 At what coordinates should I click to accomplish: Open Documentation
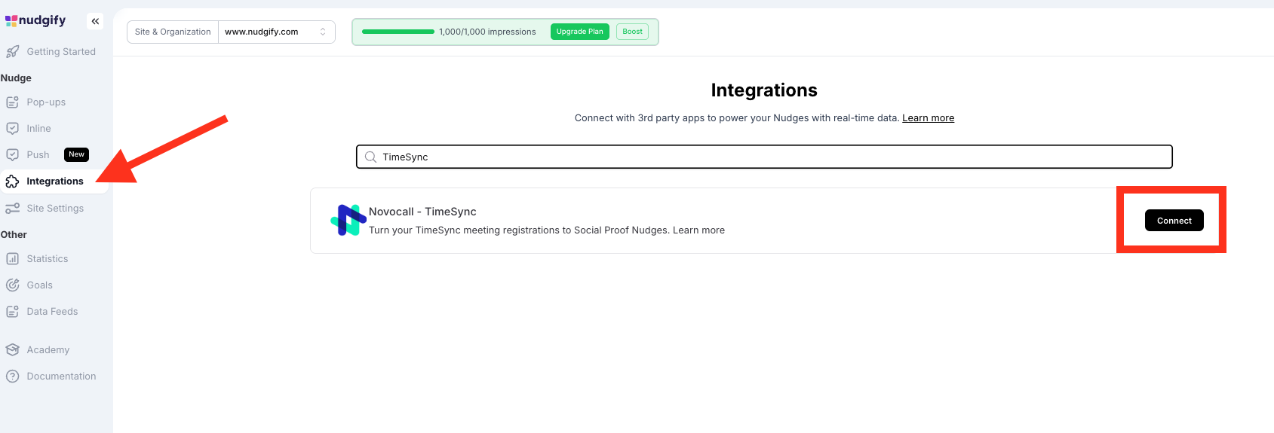61,377
